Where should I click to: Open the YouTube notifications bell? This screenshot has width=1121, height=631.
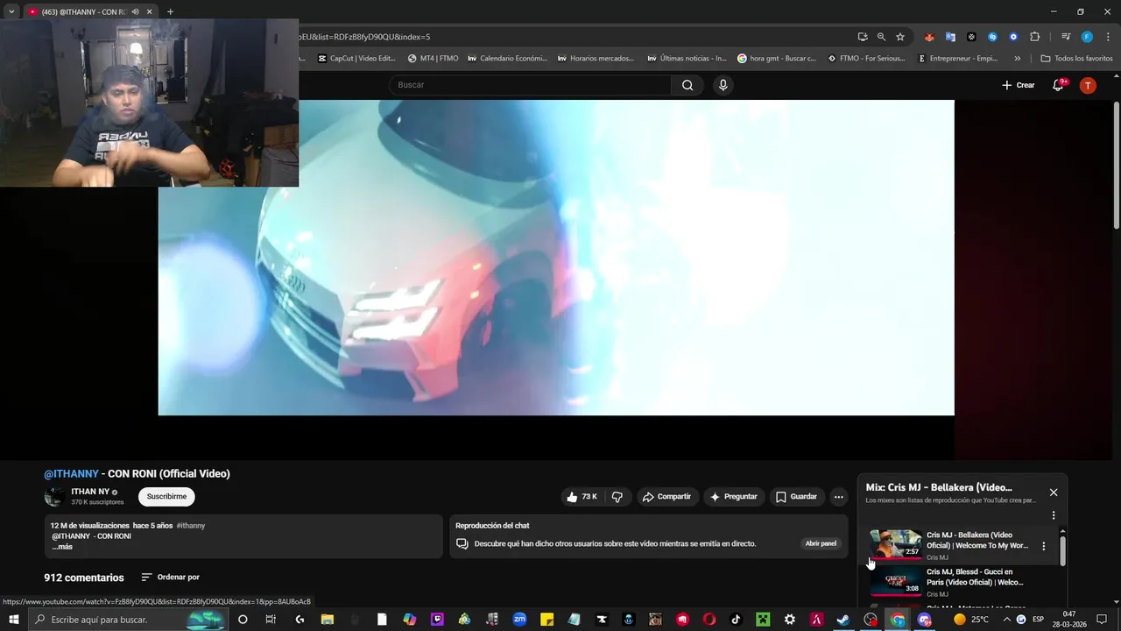tap(1058, 85)
